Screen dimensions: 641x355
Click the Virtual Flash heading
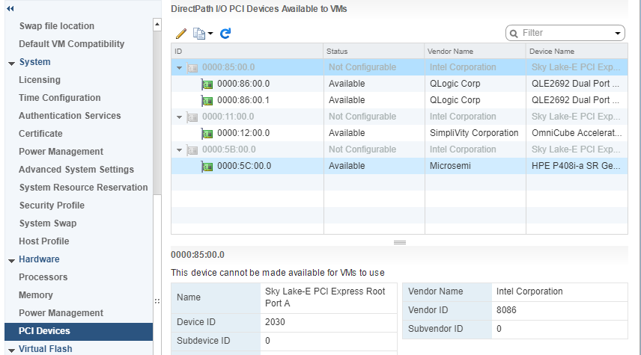click(x=46, y=349)
